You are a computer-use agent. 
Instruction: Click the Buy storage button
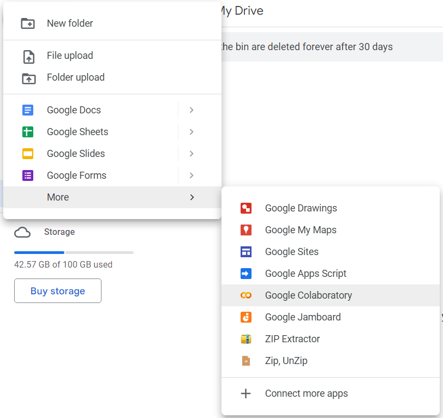point(58,291)
